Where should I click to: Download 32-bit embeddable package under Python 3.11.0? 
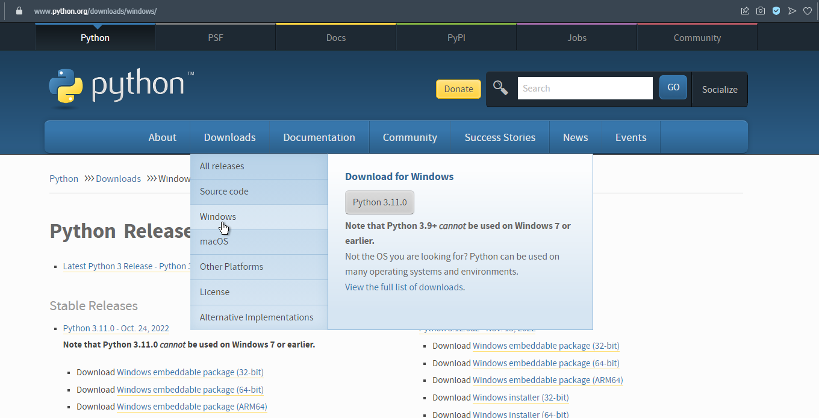pyautogui.click(x=190, y=372)
